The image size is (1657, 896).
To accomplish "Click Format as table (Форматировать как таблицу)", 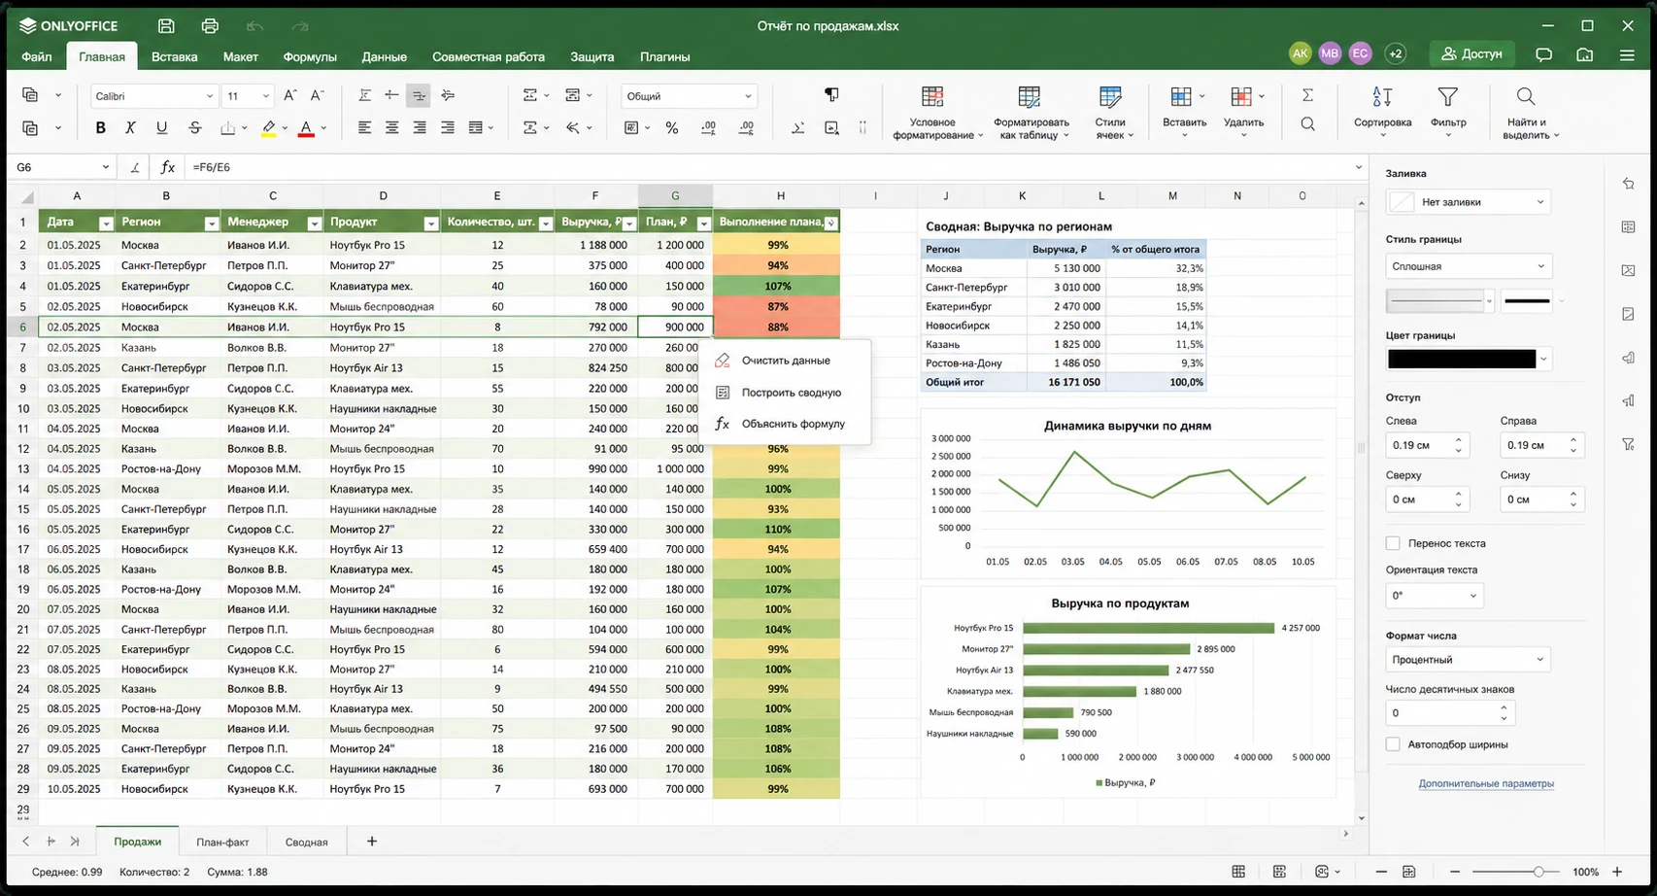I will [x=1031, y=112].
